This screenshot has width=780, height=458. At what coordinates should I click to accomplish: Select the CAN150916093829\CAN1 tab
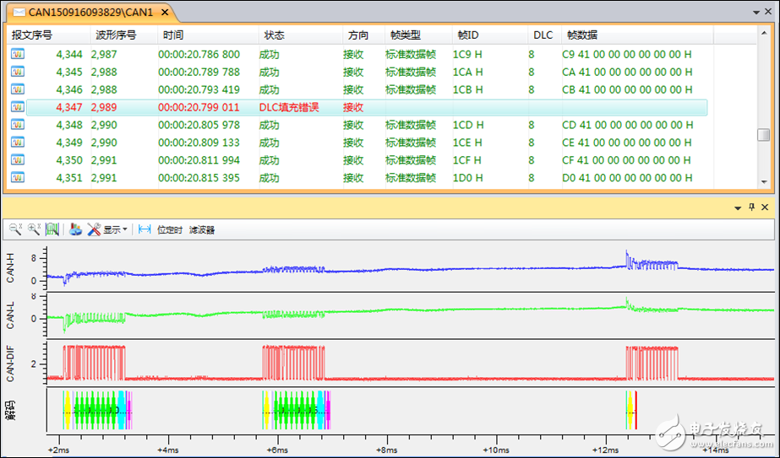(x=90, y=13)
